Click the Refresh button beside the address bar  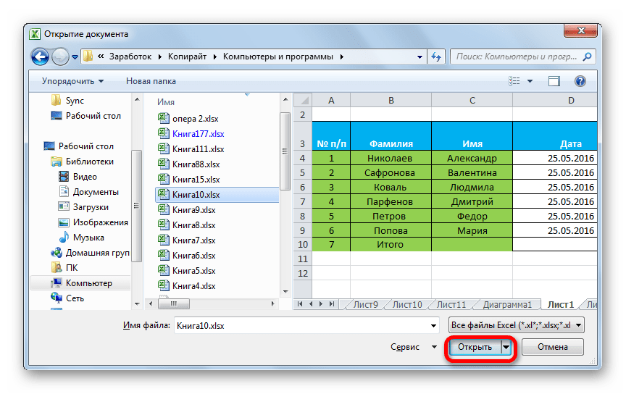(x=436, y=56)
